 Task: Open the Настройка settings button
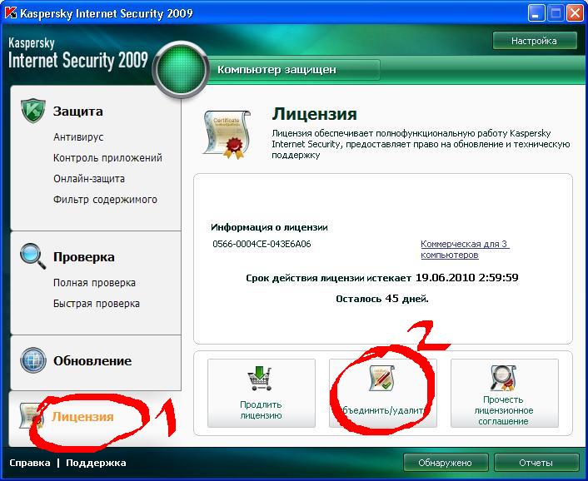pyautogui.click(x=535, y=41)
